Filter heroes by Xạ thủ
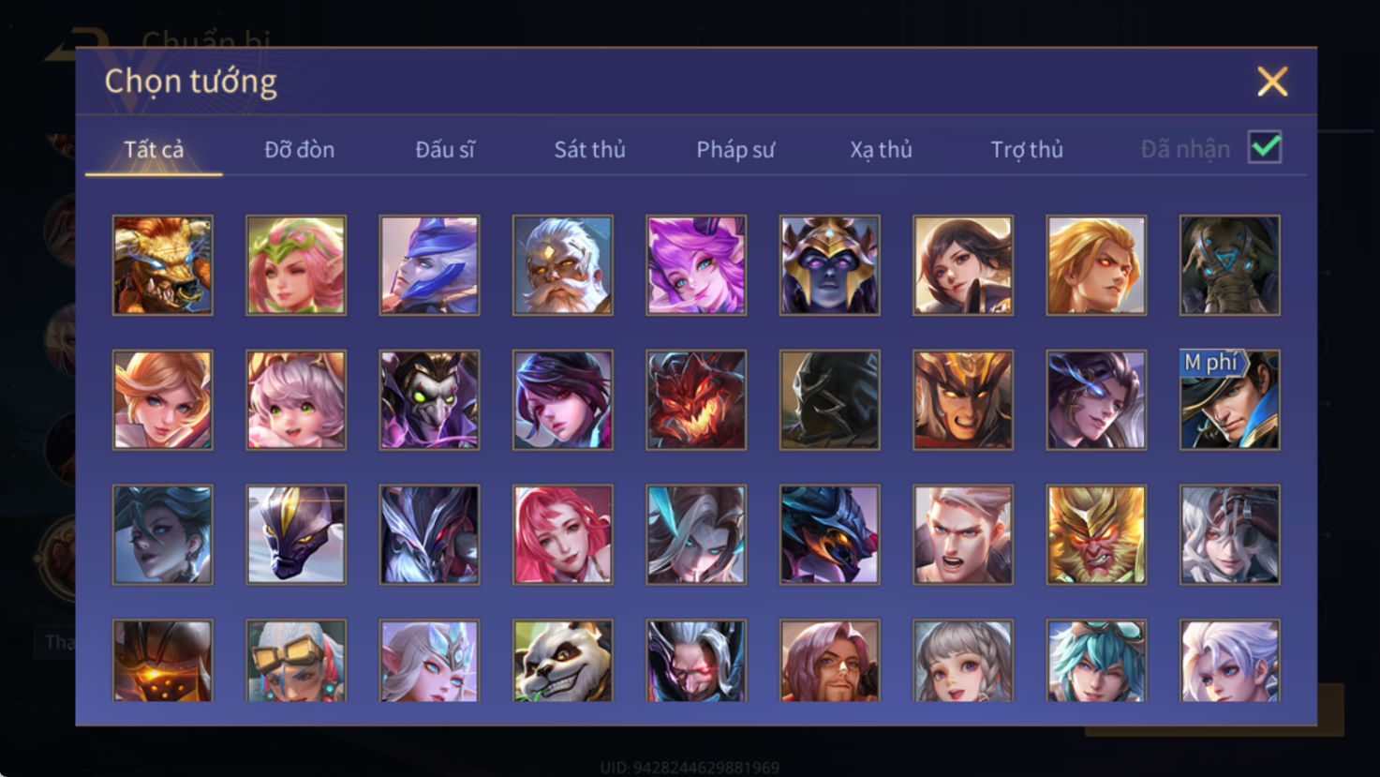The width and height of the screenshot is (1380, 777). pos(881,149)
